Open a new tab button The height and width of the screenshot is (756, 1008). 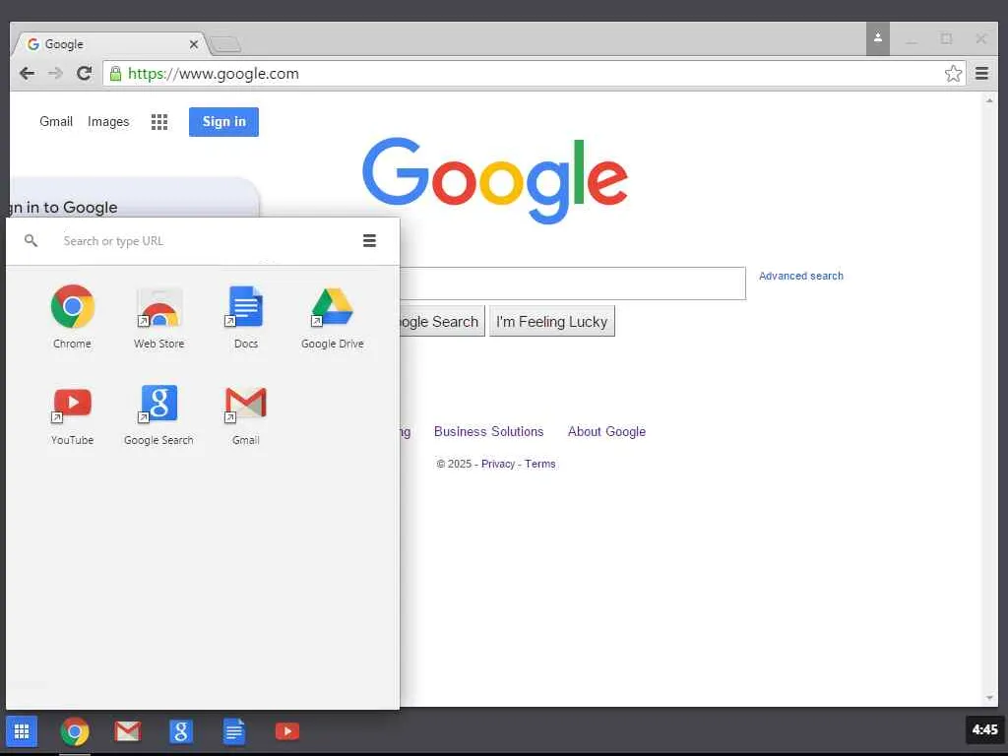click(225, 45)
